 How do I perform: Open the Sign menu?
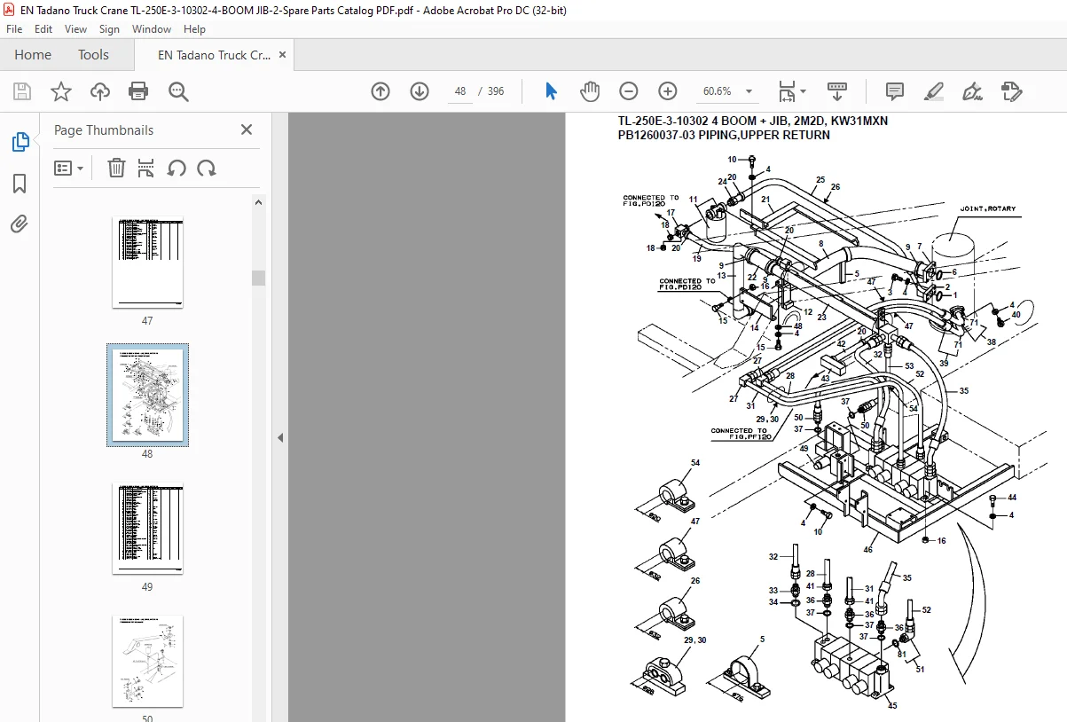point(109,28)
